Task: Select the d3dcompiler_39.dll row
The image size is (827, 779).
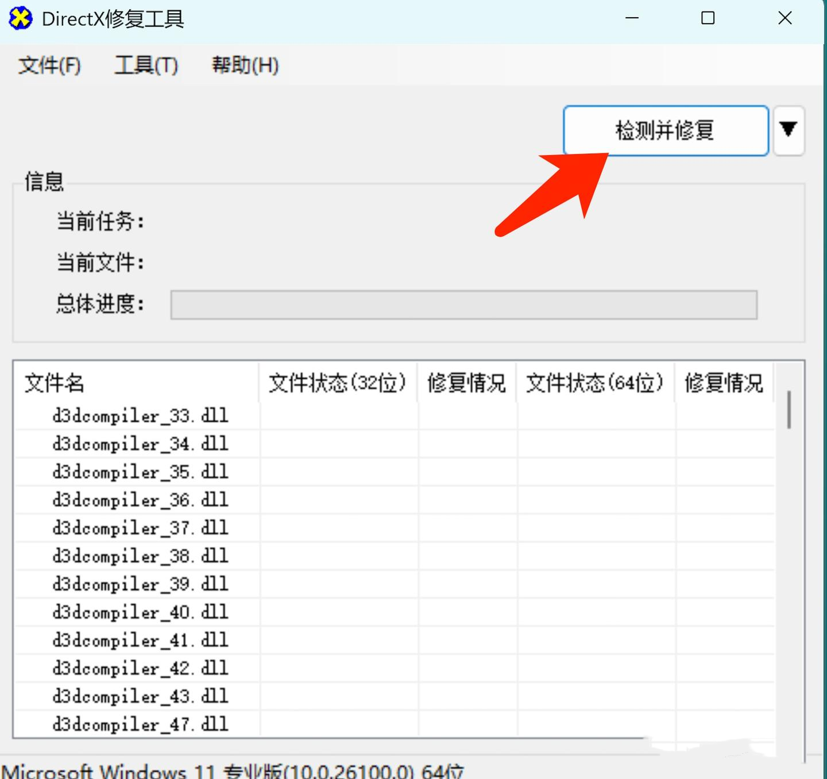Action: coord(395,584)
